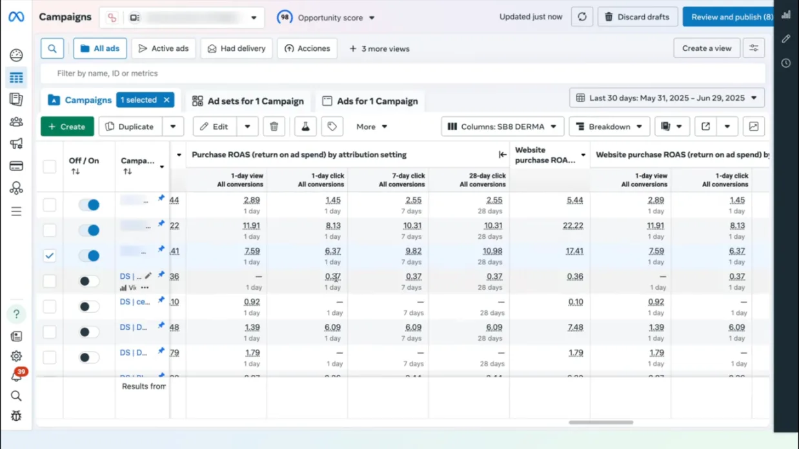
Task: Open the Settings gear in sidebar
Action: (16, 356)
